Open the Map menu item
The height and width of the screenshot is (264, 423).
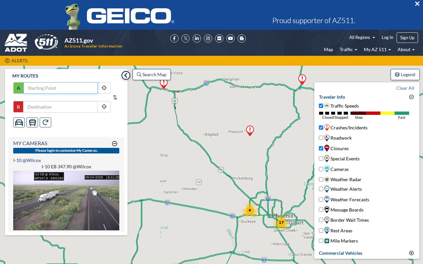pyautogui.click(x=328, y=49)
